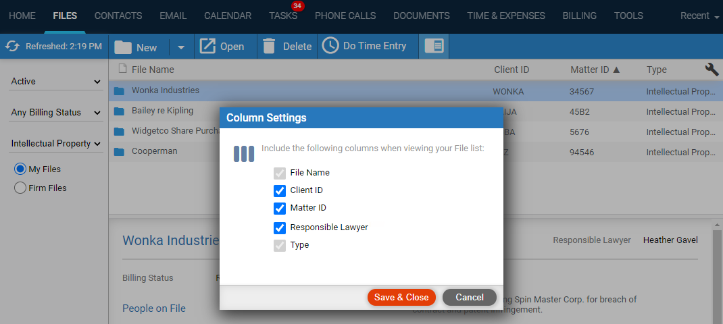Click the New file folder icon
Image resolution: width=723 pixels, height=324 pixels.
tap(123, 47)
